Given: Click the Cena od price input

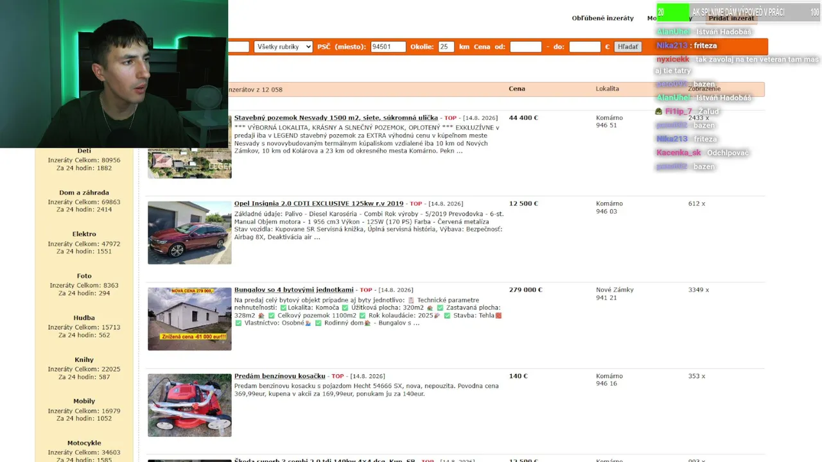Looking at the screenshot, I should (526, 47).
